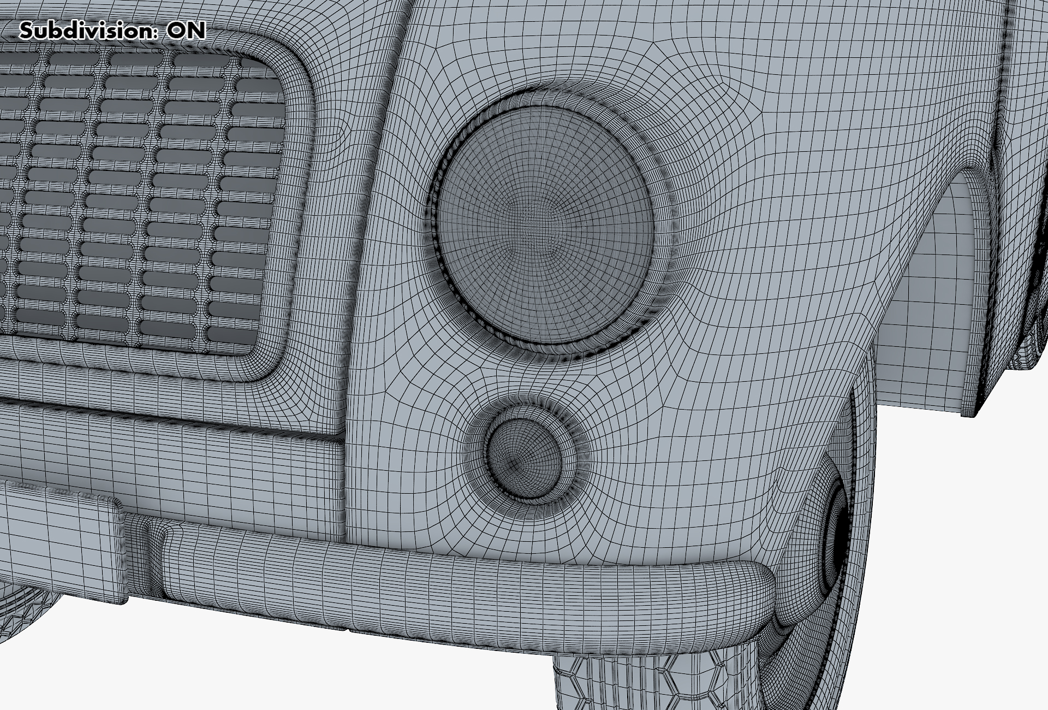The width and height of the screenshot is (1048, 710).
Task: Click the small round turn signal lamp
Action: 525,458
